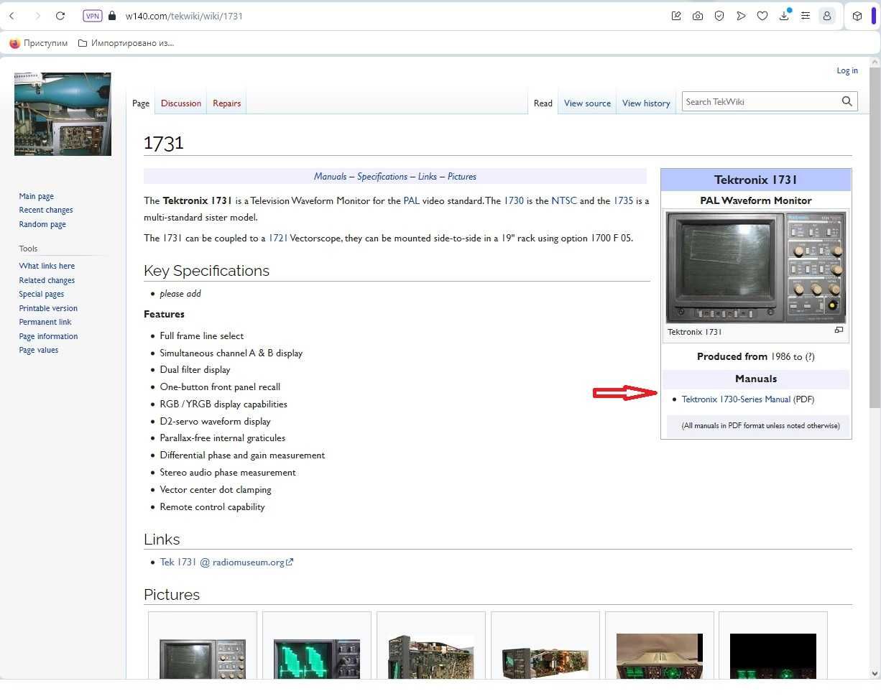This screenshot has width=881, height=699.
Task: Open the View history tab
Action: point(646,103)
